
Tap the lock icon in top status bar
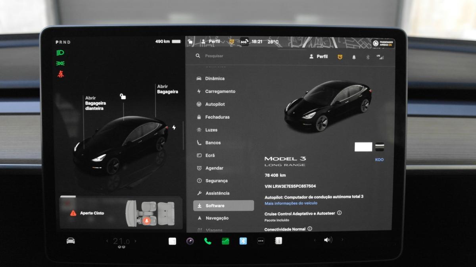tap(190, 41)
